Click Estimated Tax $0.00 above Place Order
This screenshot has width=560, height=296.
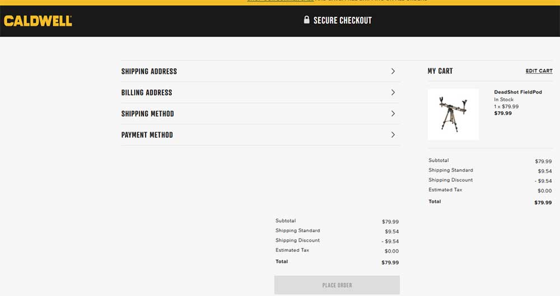(391, 251)
